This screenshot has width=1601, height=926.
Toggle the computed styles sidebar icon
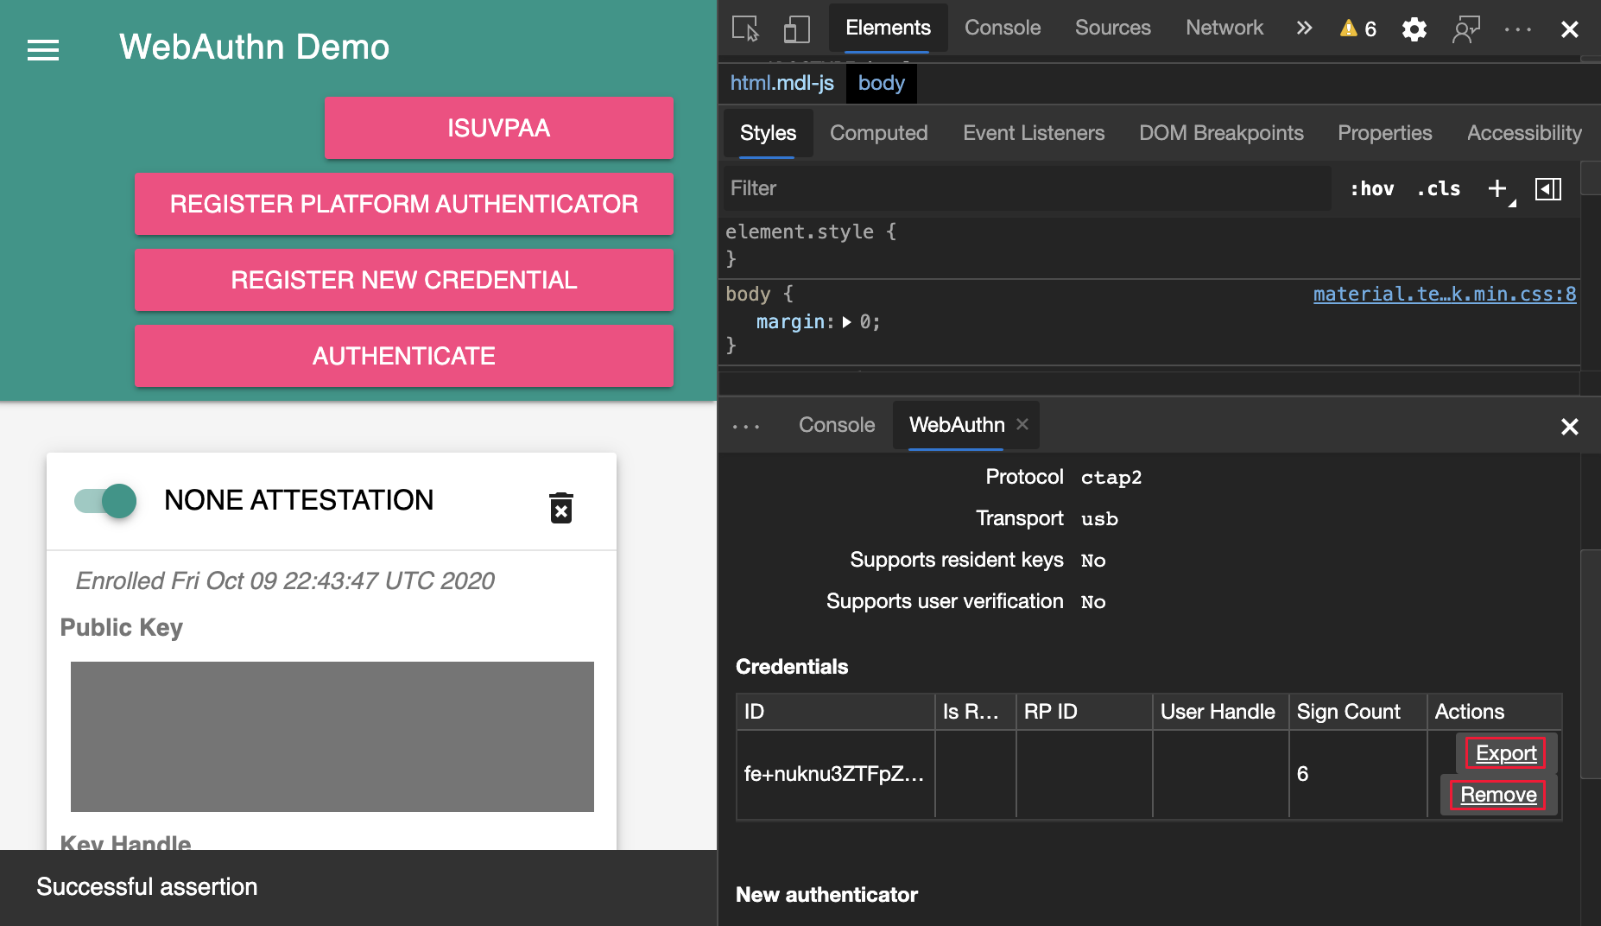tap(1548, 188)
